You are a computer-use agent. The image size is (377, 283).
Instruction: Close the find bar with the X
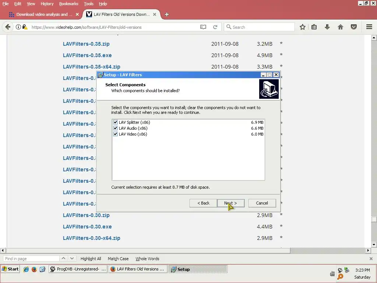point(371,259)
